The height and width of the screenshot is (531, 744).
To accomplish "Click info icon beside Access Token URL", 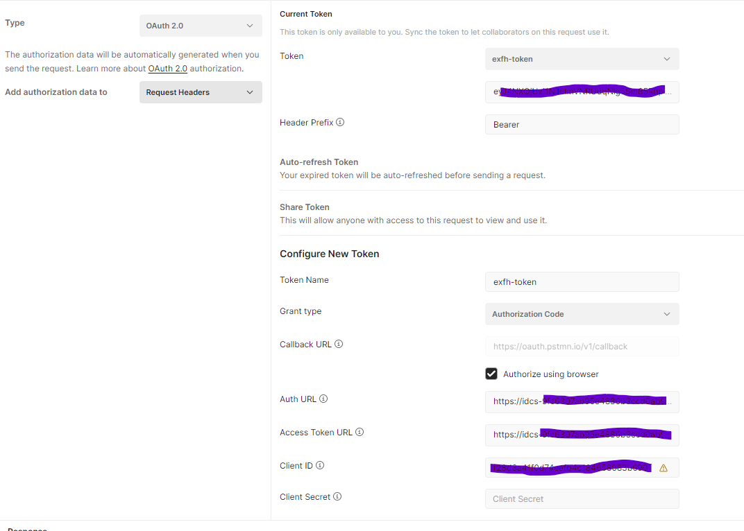I will pyautogui.click(x=360, y=433).
